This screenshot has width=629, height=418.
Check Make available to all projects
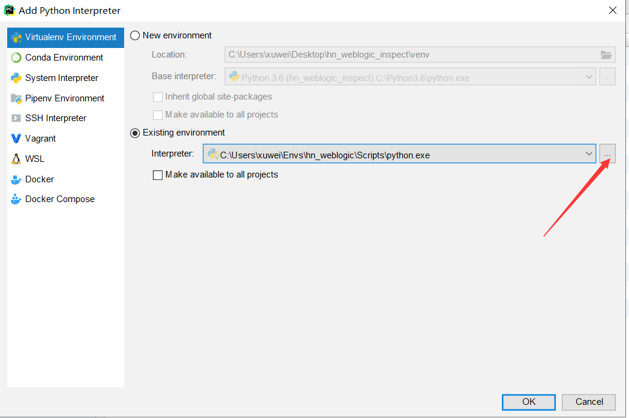(158, 175)
